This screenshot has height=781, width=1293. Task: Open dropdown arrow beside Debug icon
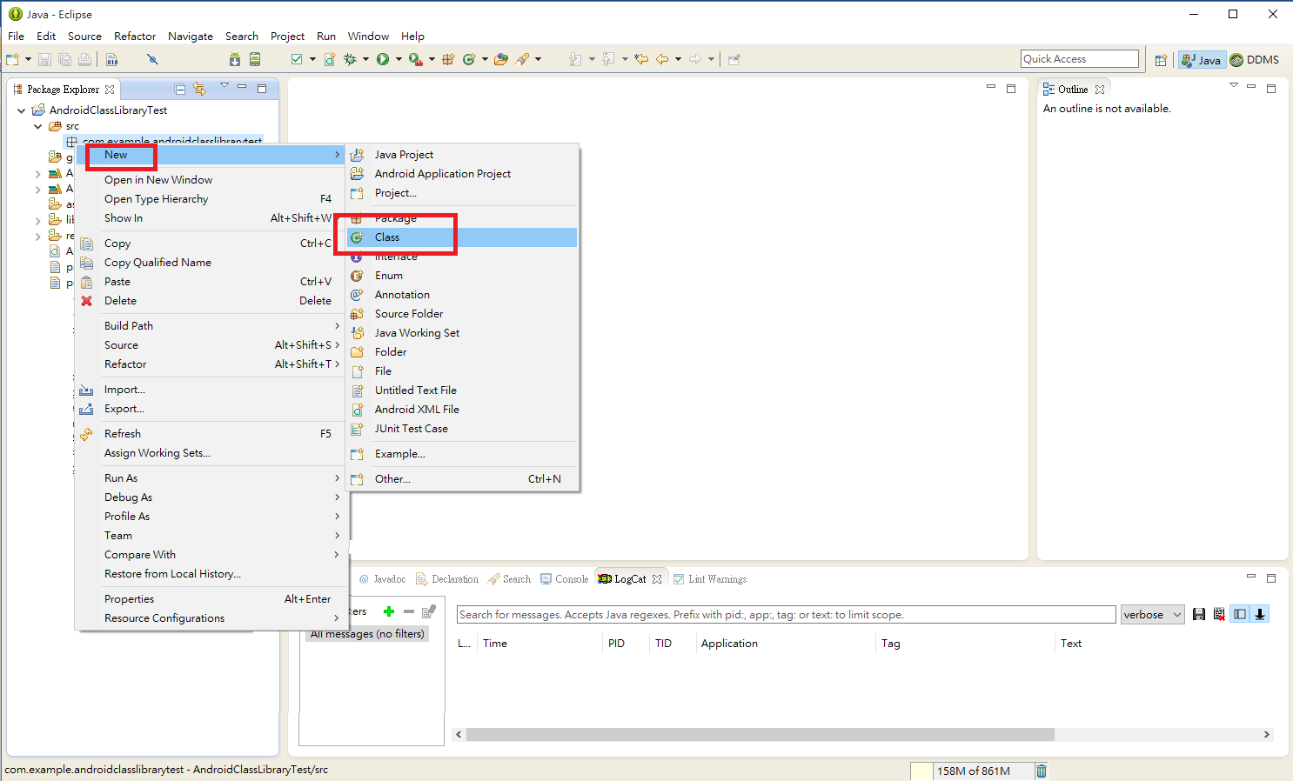(x=365, y=59)
